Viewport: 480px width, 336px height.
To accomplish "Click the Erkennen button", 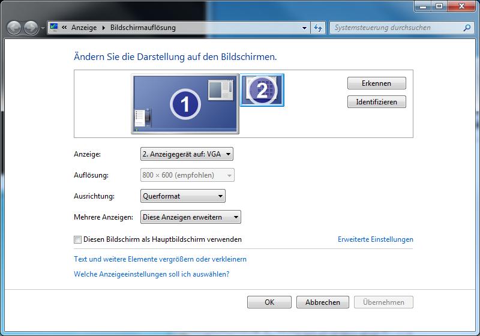I will [x=377, y=83].
